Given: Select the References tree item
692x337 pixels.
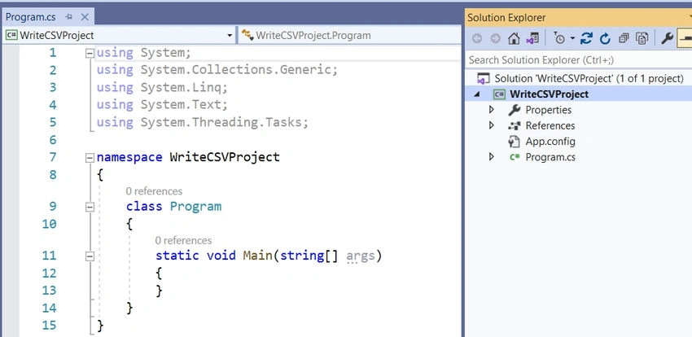Looking at the screenshot, I should (x=541, y=125).
